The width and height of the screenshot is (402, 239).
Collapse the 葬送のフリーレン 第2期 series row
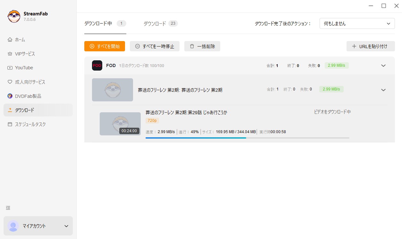click(x=383, y=90)
